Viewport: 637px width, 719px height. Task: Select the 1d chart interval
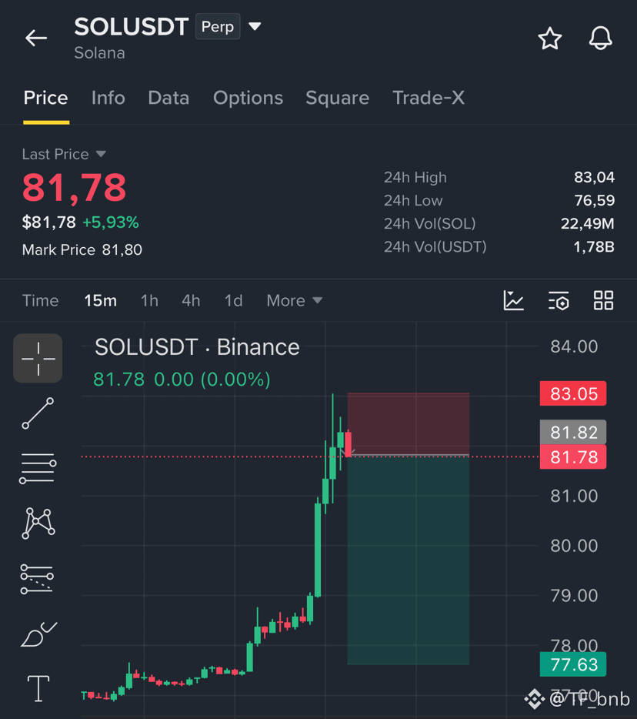pyautogui.click(x=233, y=301)
